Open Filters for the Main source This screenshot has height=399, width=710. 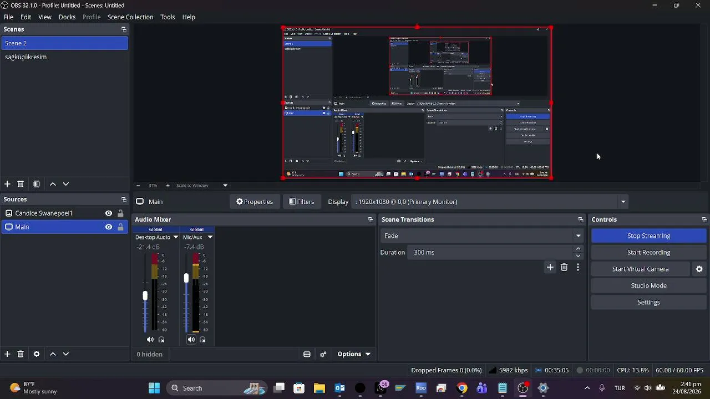point(302,202)
